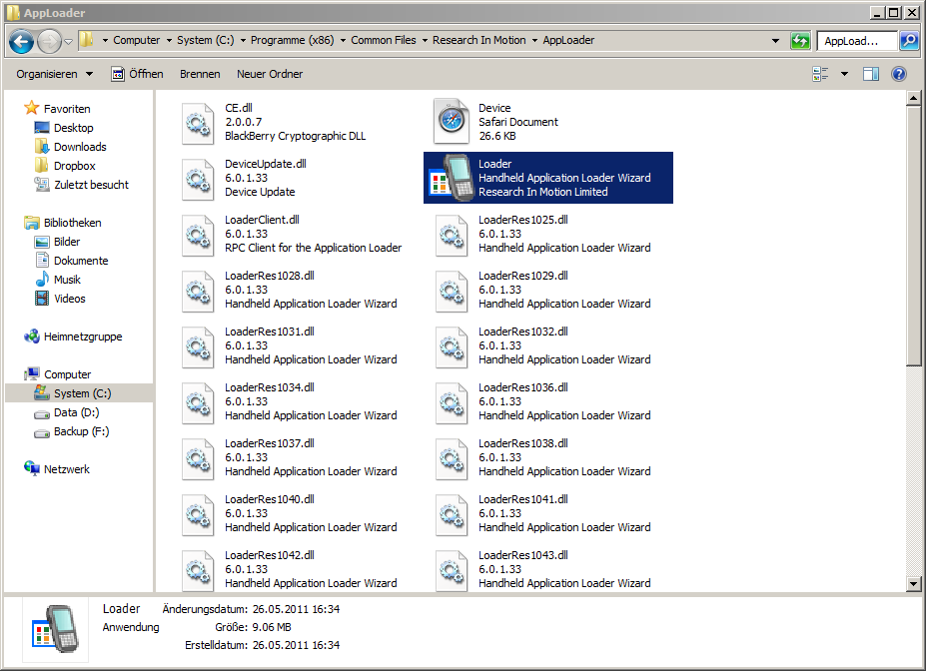Image resolution: width=926 pixels, height=671 pixels.
Task: Select the LoaderRes1028.dll file icon
Action: coord(198,291)
